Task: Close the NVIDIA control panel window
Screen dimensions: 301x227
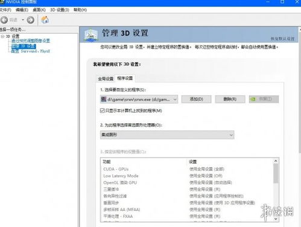Action: coord(297,2)
